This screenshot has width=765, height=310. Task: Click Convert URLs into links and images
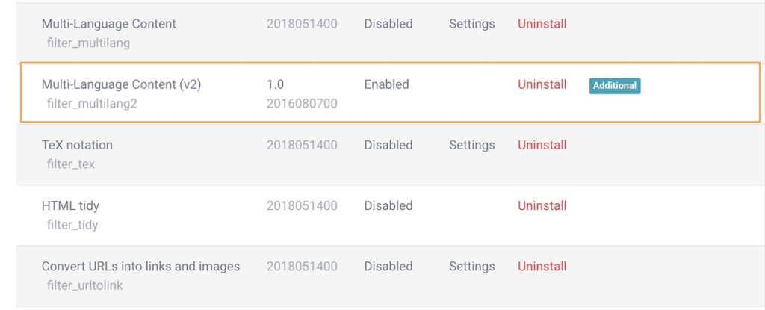click(140, 266)
